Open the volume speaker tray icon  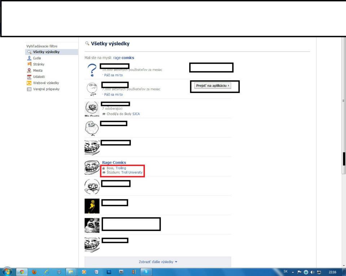coord(312,272)
